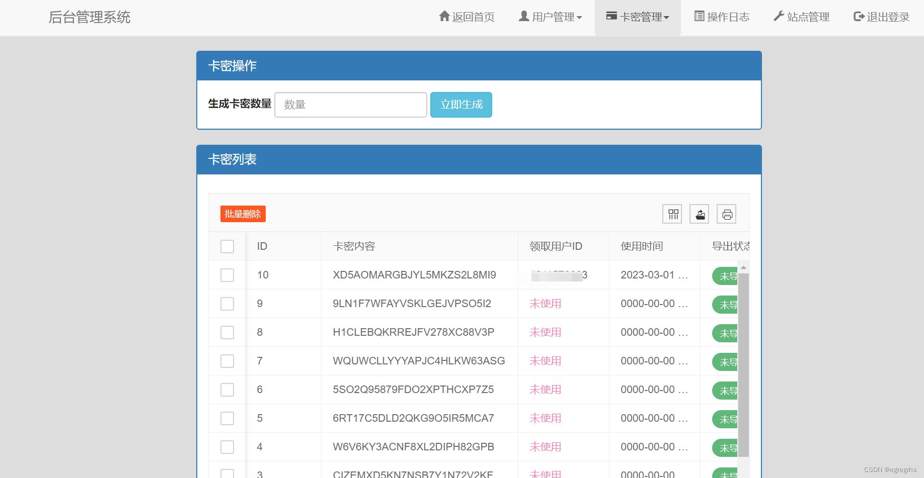Expand the dropdown arrow on 卡密管理
This screenshot has height=478, width=924.
coord(667,18)
